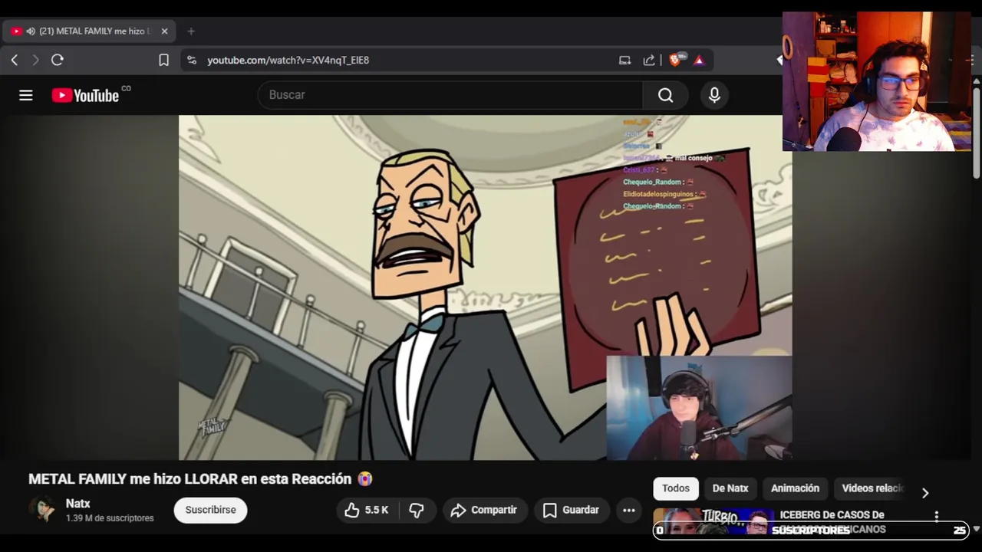Open a new browser tab
The image size is (982, 552).
pos(191,31)
